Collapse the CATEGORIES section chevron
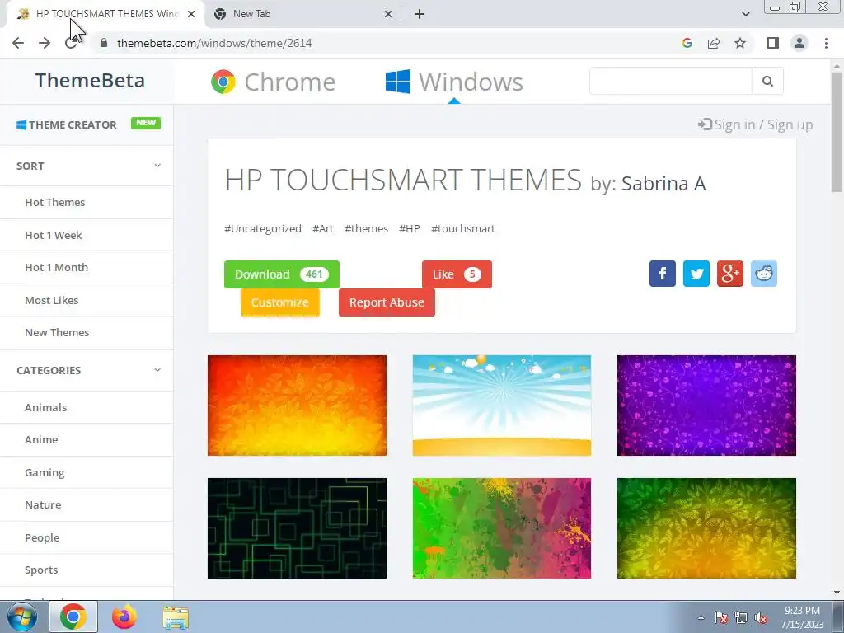This screenshot has height=633, width=844. (157, 370)
